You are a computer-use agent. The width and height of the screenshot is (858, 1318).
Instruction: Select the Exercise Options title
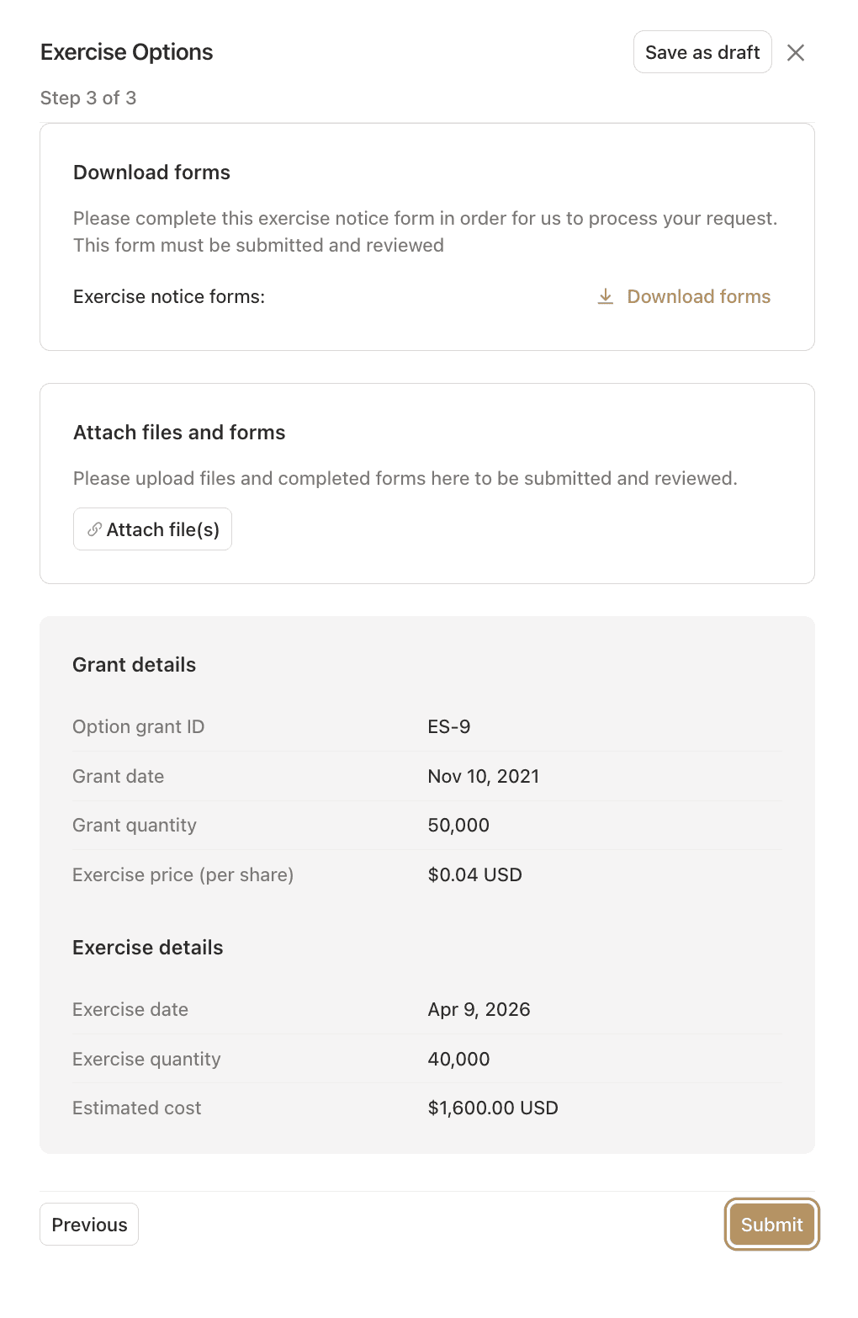click(x=127, y=52)
